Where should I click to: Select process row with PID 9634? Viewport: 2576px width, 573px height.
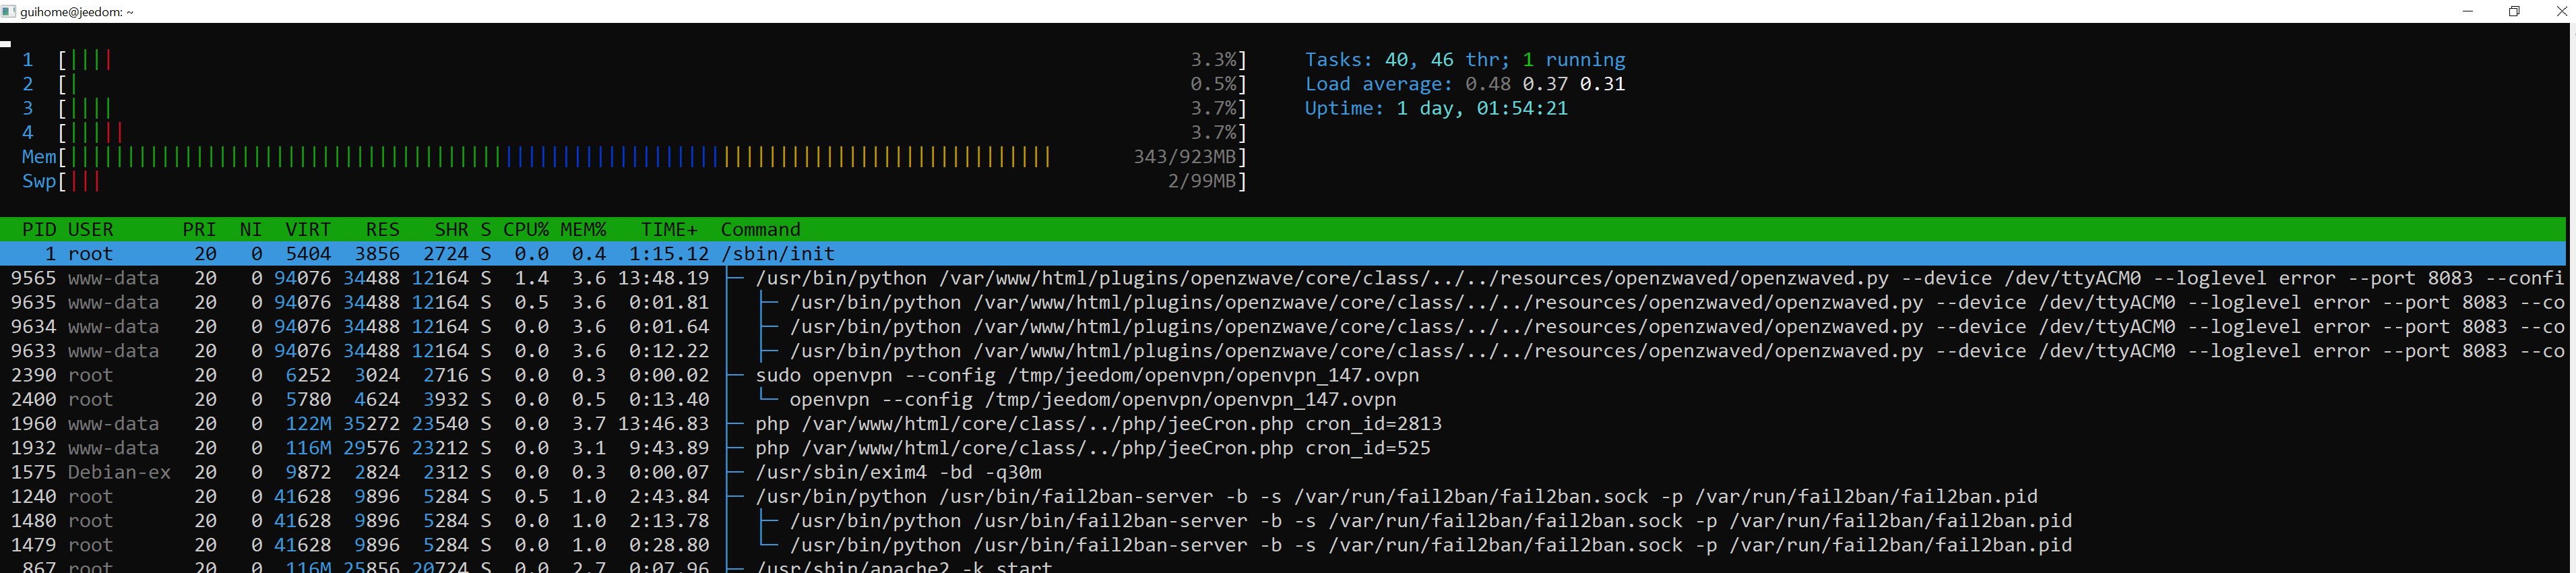click(1284, 326)
